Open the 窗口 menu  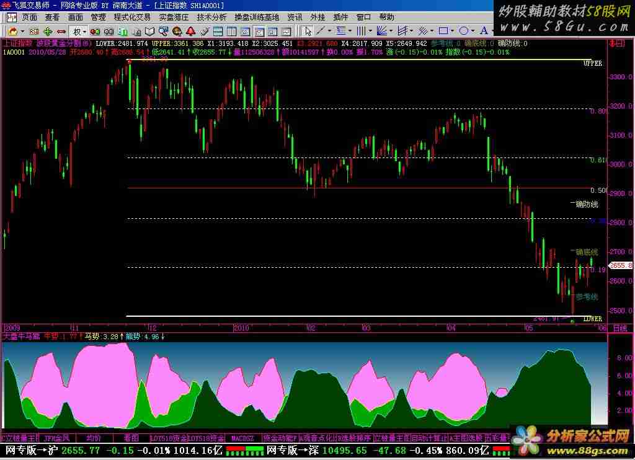(x=363, y=17)
